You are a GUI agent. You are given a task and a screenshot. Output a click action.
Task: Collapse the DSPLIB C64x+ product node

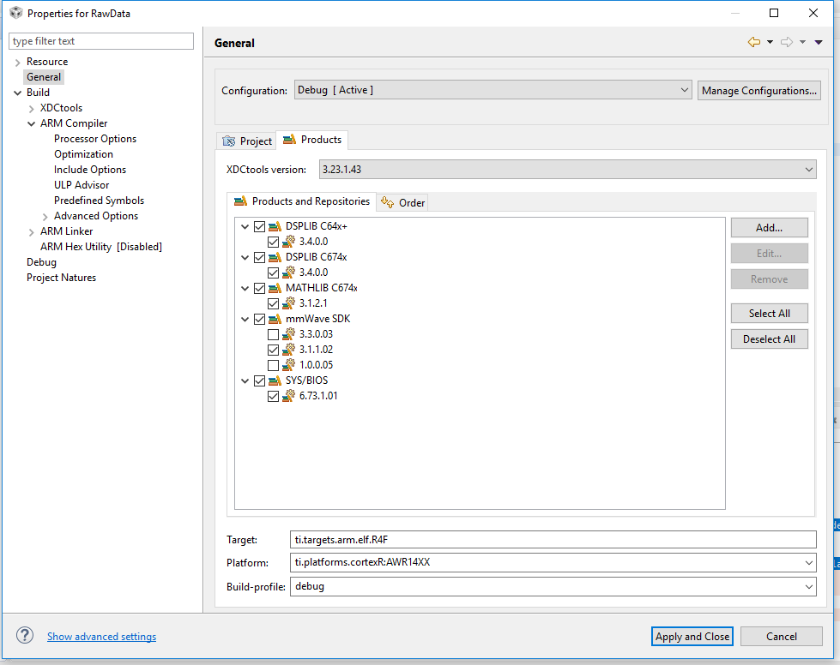(x=245, y=227)
